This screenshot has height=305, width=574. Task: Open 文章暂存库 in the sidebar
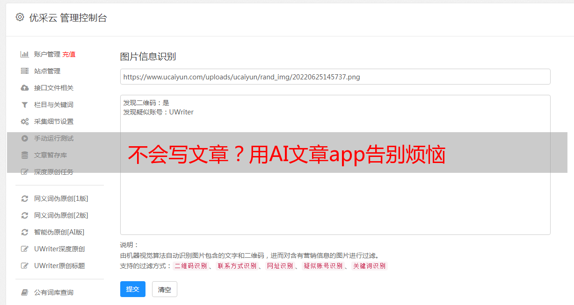click(51, 155)
